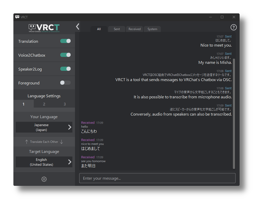Open the help question mark icon
Viewport: 253px width, 200px height.
tap(233, 27)
